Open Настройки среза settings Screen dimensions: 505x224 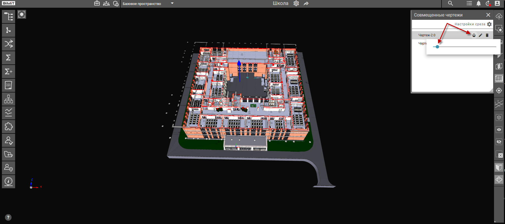[x=489, y=24]
